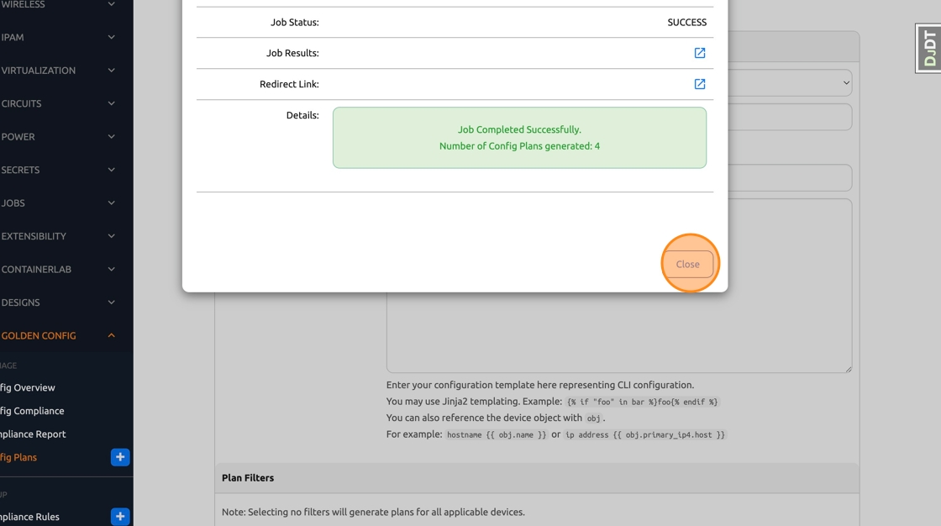Open the Compliance Report link
This screenshot has width=941, height=526.
pos(34,434)
